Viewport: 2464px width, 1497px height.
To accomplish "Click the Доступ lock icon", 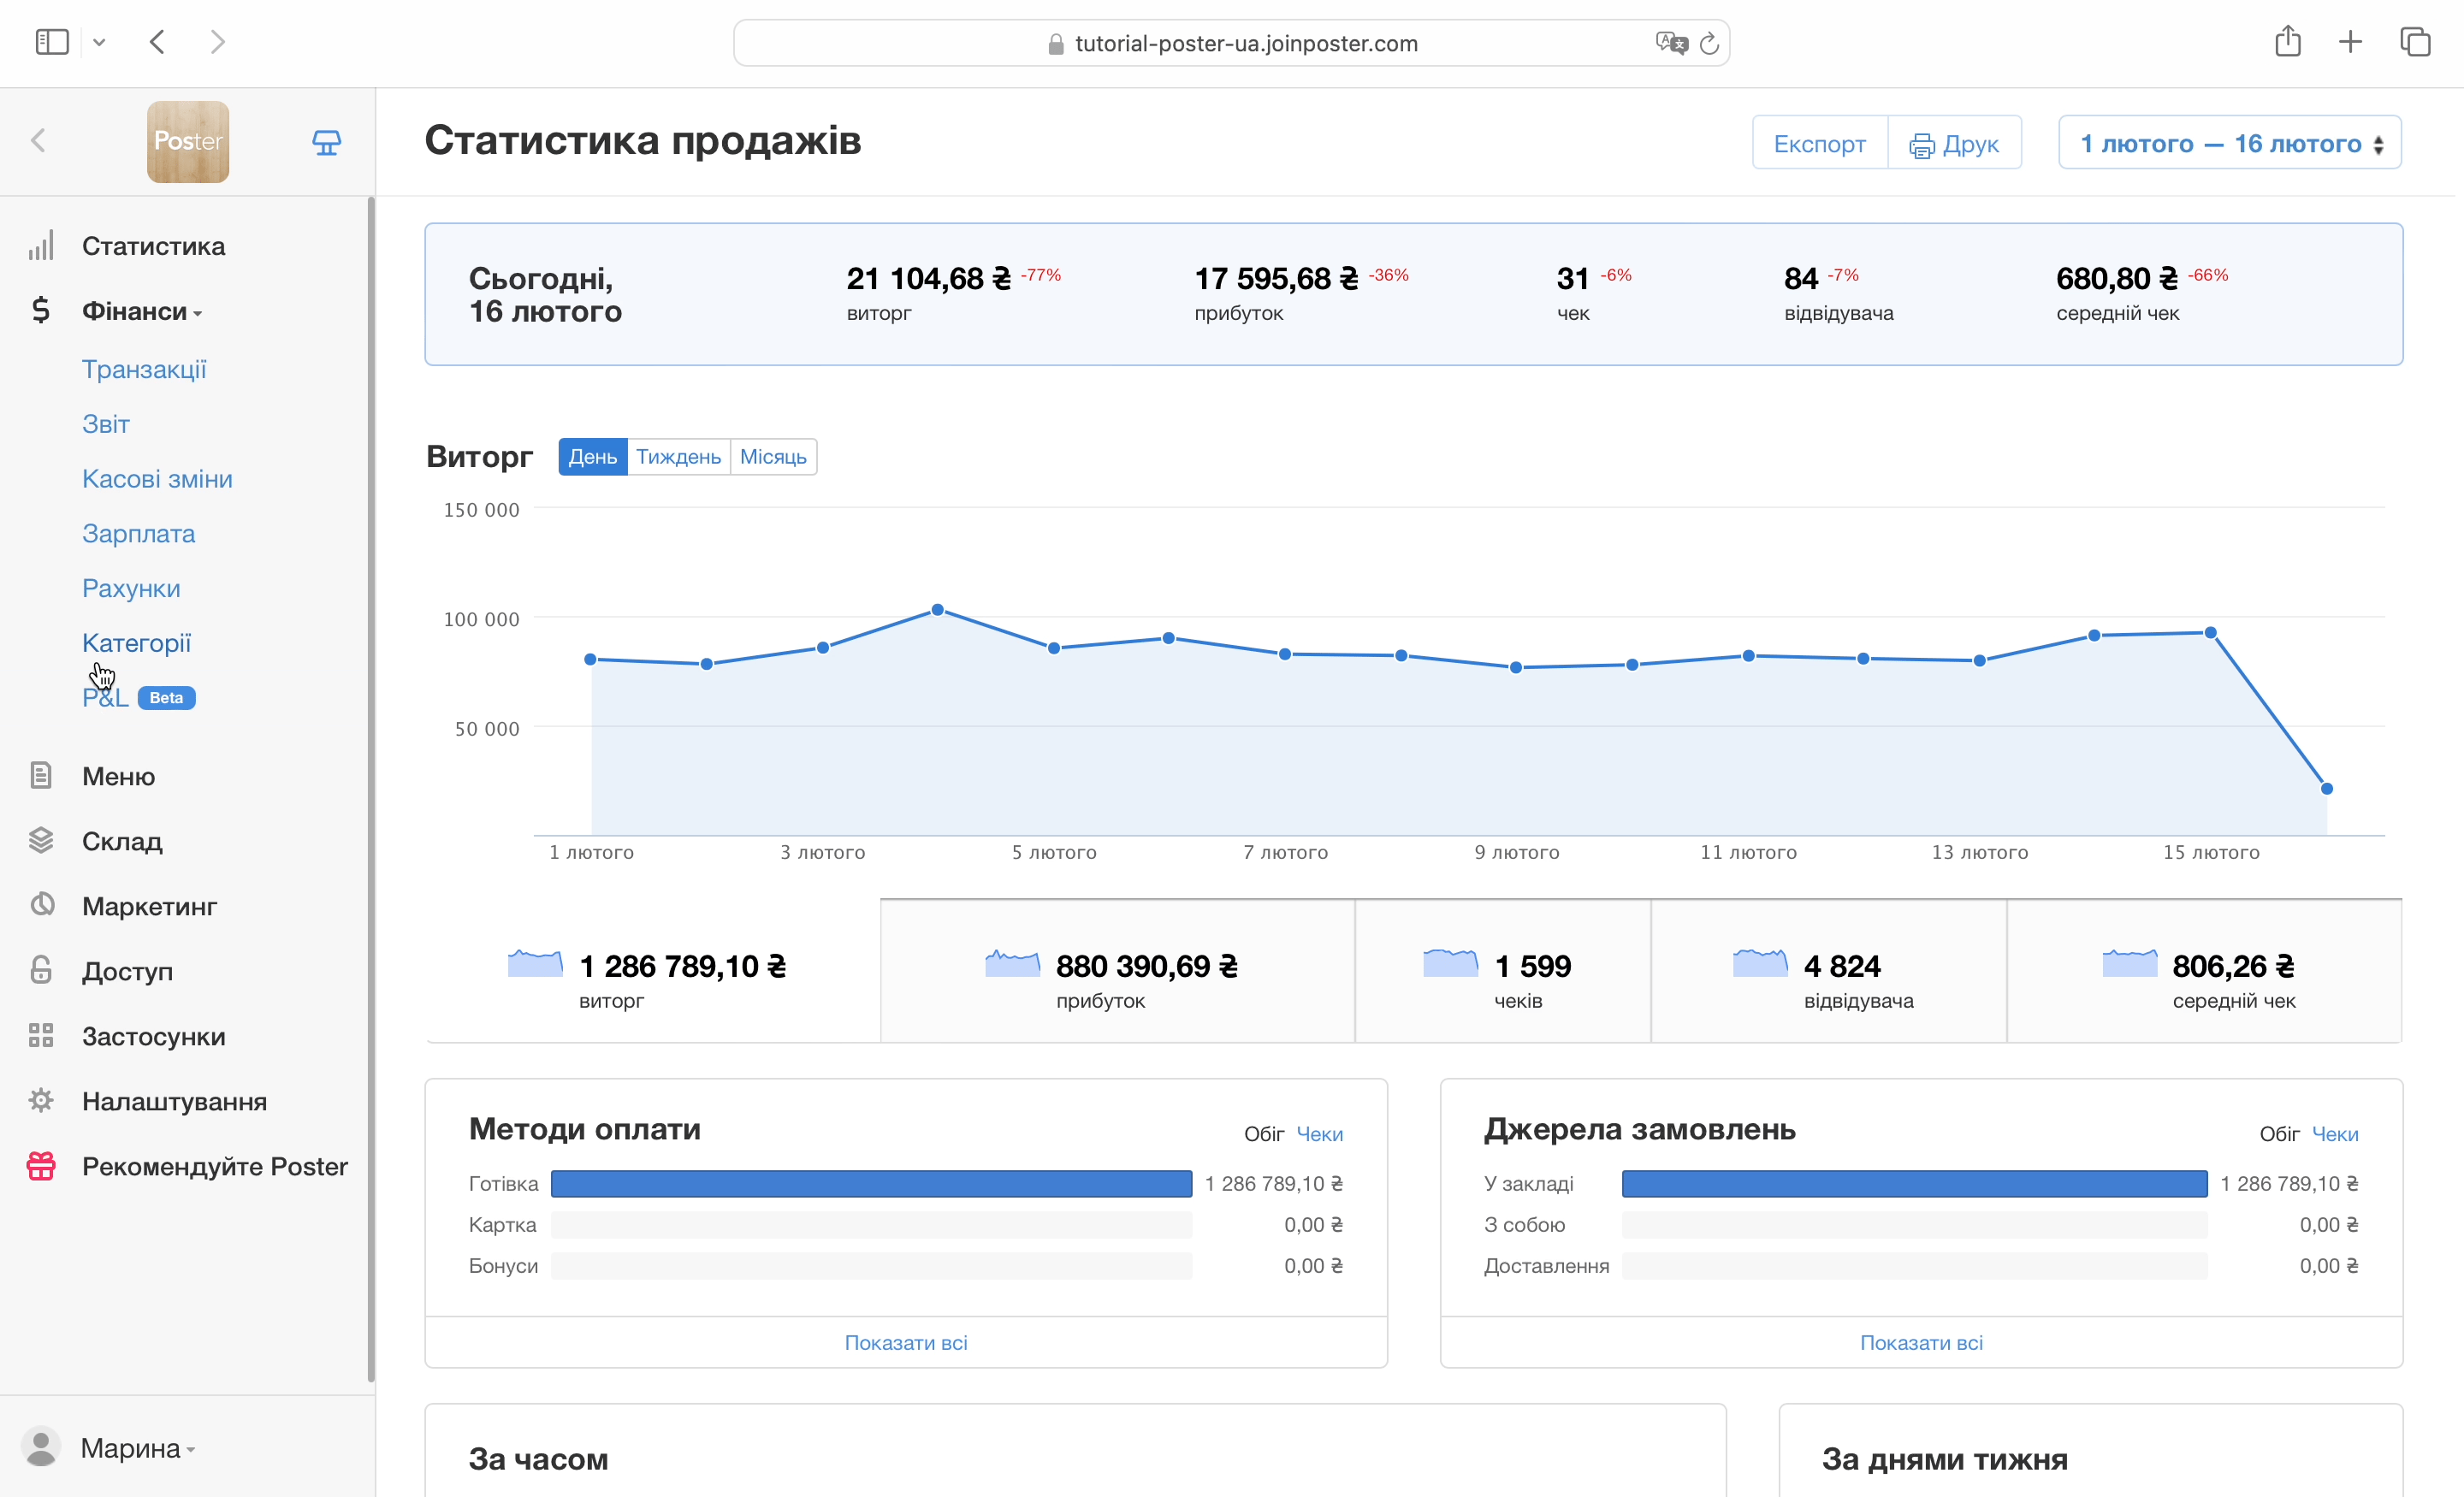I will 41,971.
